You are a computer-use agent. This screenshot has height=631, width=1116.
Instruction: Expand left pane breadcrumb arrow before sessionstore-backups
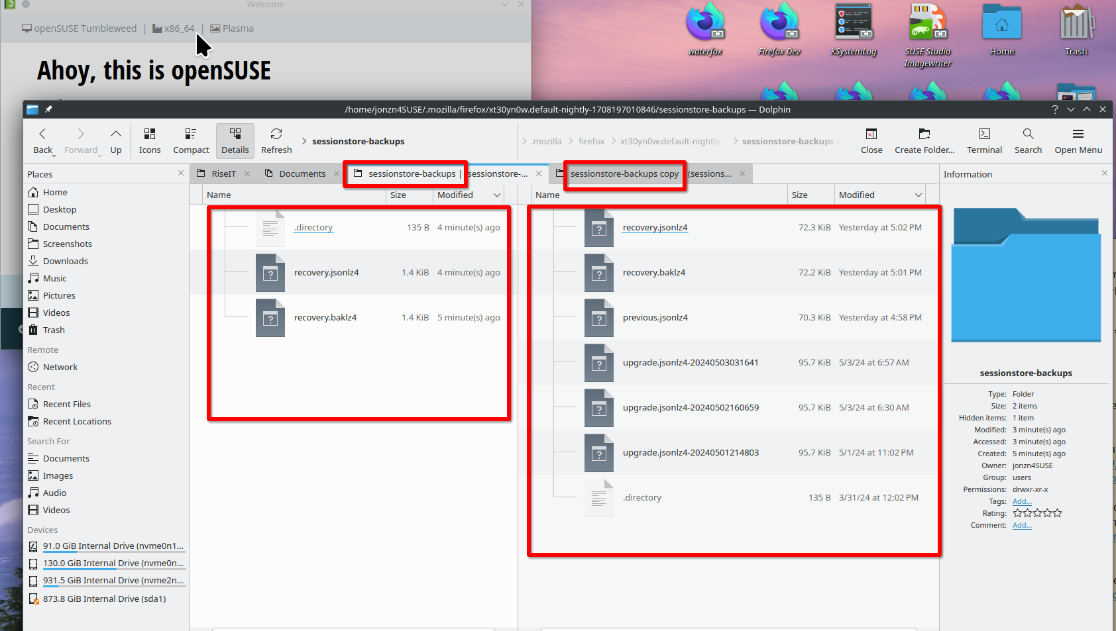click(304, 141)
